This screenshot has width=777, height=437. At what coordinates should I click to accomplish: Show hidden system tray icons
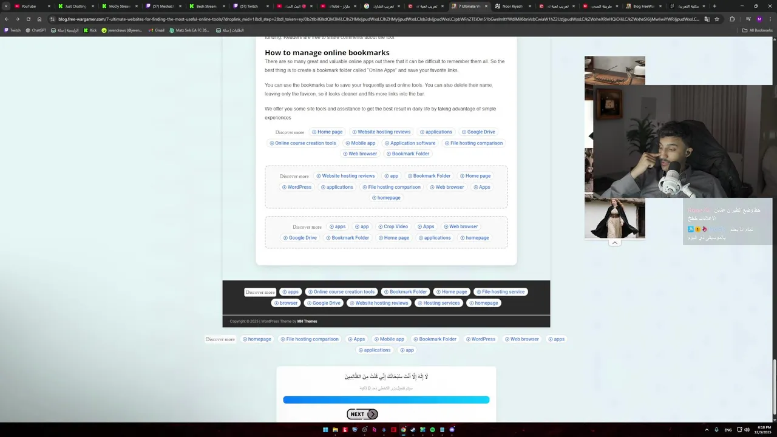(707, 430)
